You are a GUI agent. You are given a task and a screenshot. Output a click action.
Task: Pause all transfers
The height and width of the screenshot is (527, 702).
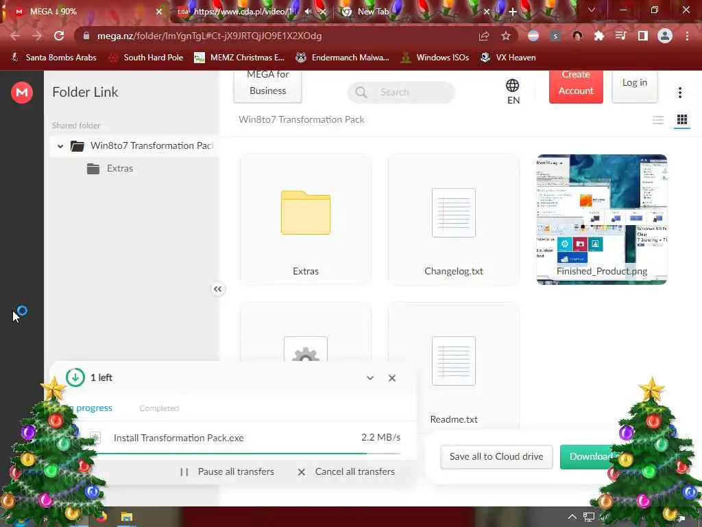click(227, 472)
